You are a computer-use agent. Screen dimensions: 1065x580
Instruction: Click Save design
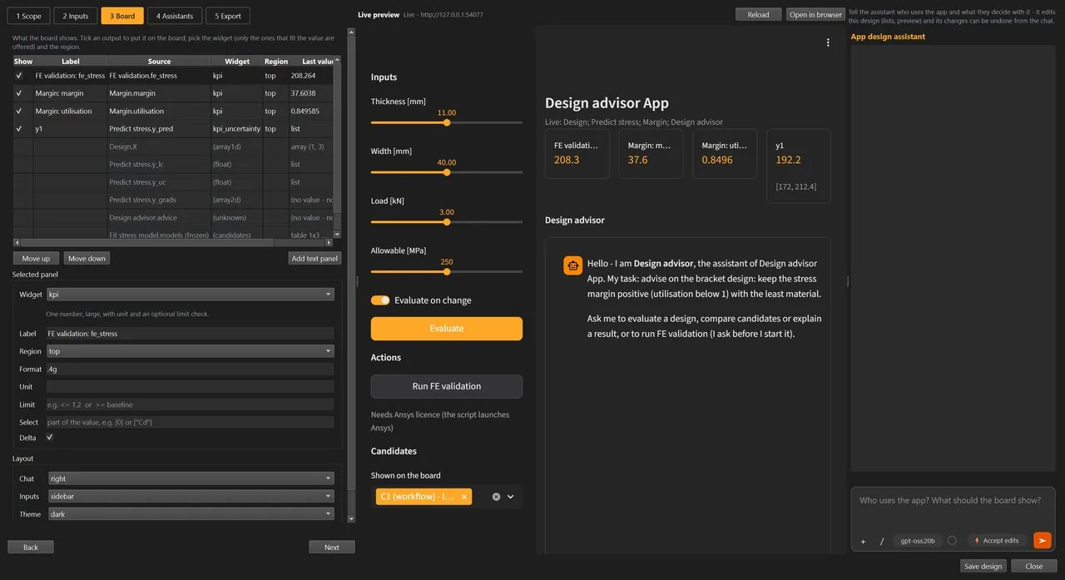click(x=983, y=566)
